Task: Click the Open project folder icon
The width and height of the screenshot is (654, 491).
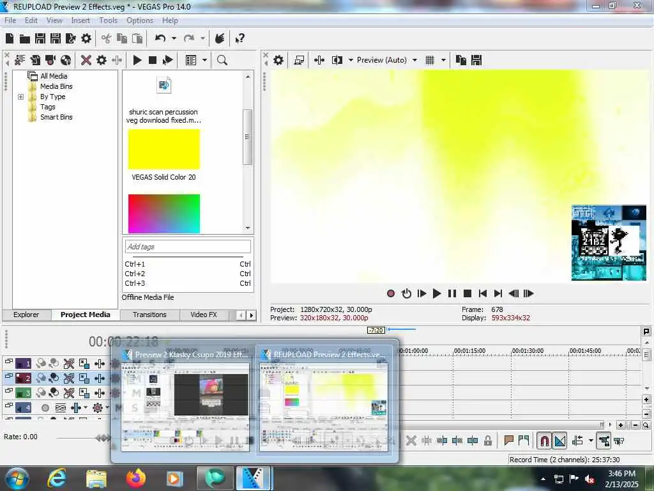Action: coord(25,39)
